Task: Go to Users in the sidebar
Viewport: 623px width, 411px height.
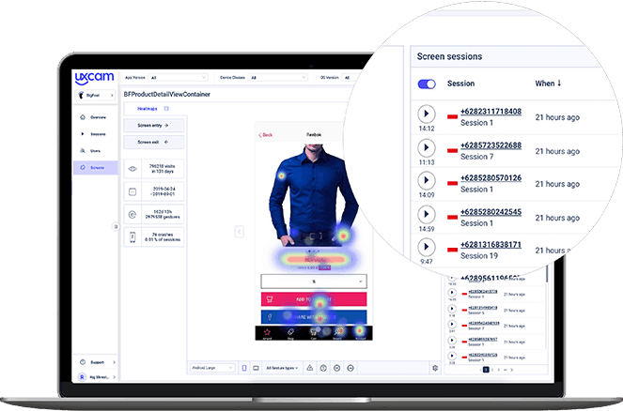Action: [x=96, y=150]
